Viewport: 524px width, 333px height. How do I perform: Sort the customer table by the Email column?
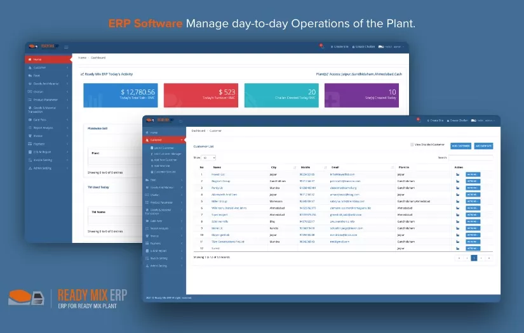pos(362,167)
